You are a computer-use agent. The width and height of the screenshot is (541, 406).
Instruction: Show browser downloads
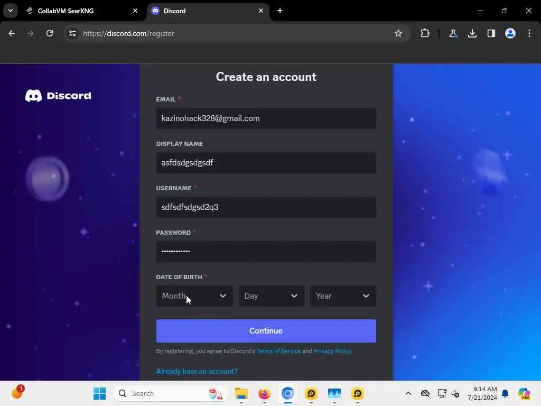coord(472,33)
